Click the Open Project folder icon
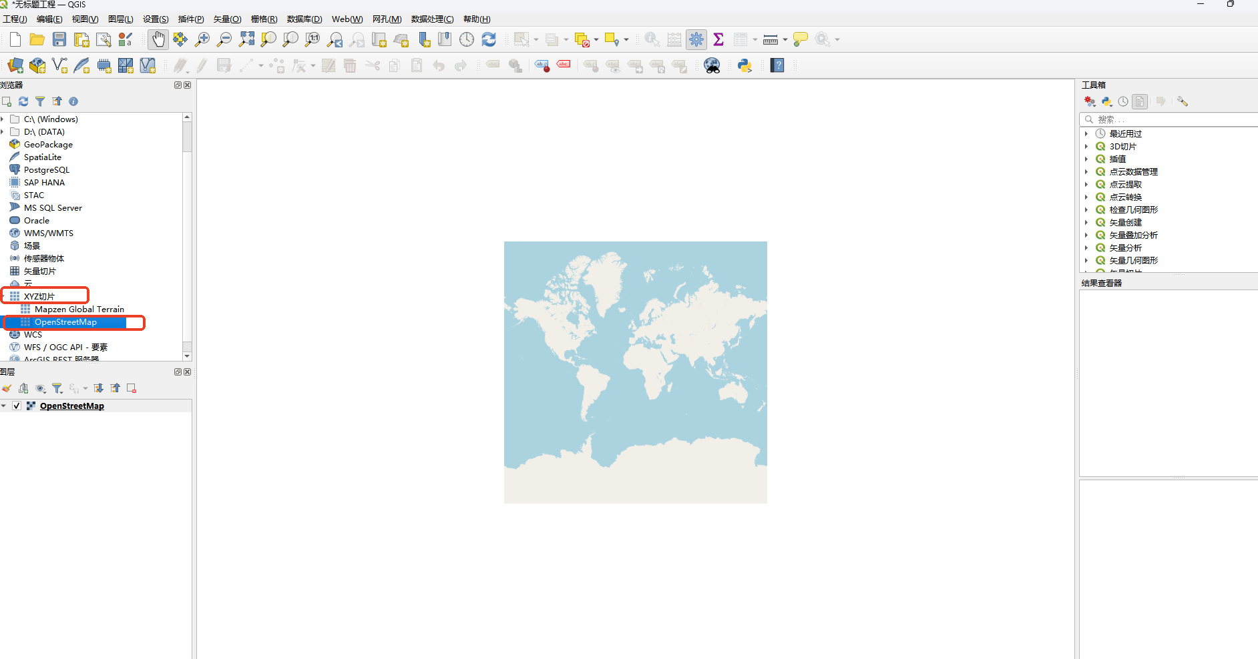1258x659 pixels. (37, 39)
